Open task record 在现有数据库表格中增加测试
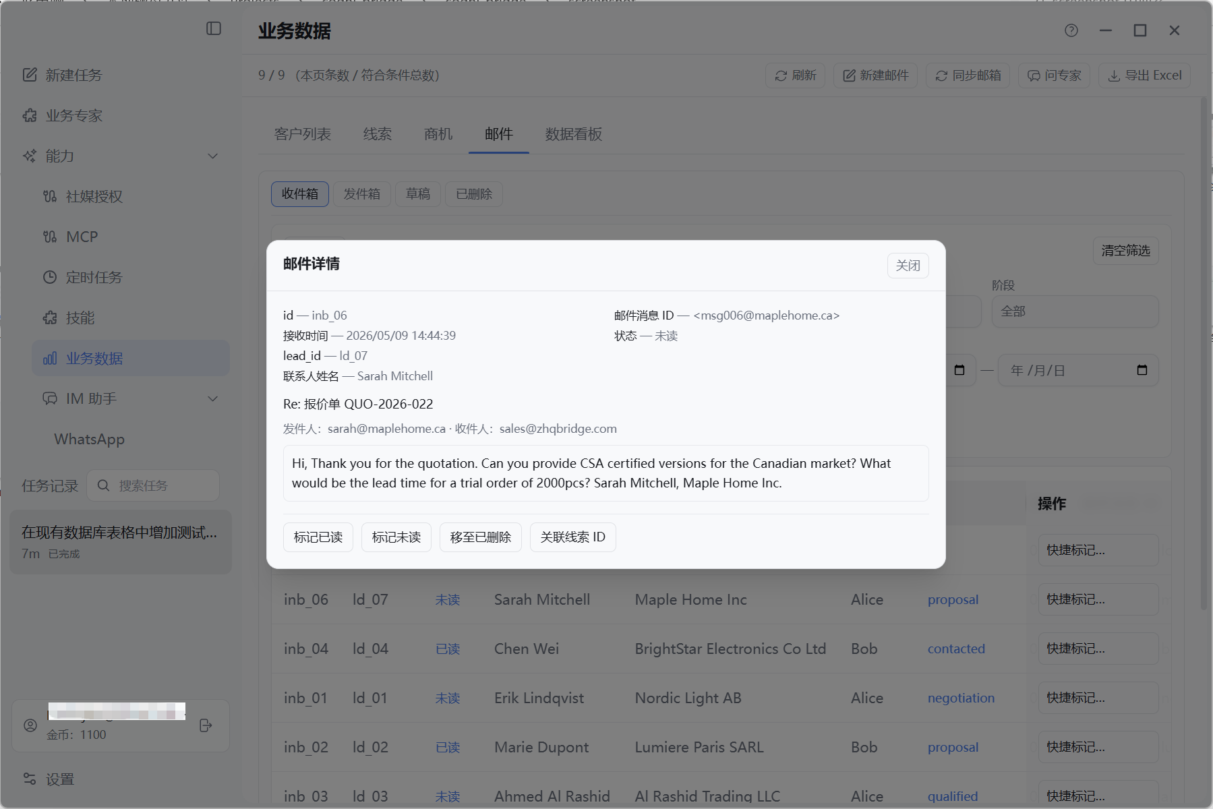 click(x=121, y=542)
